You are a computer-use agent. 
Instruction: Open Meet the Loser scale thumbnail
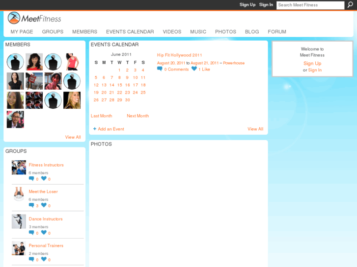19,194
